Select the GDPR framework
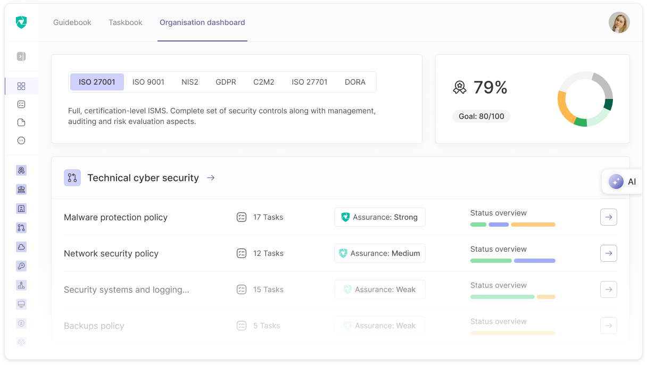This screenshot has width=647, height=365. [x=226, y=82]
